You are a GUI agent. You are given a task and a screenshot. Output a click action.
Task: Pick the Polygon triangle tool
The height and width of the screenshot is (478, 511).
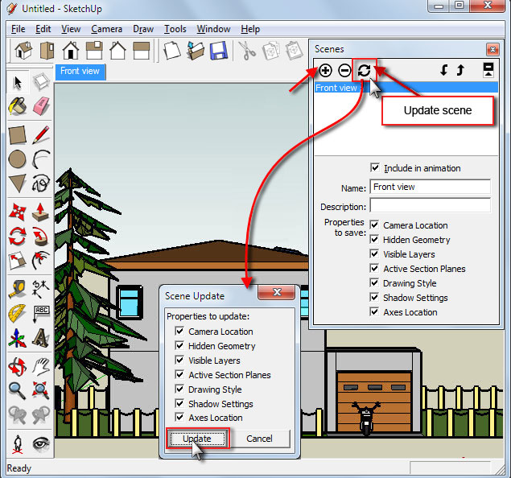(18, 183)
